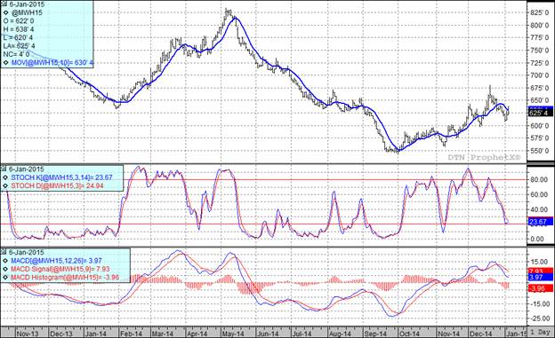Click the diamond marker beside MACD Signal
The image size is (555, 338).
5,269
